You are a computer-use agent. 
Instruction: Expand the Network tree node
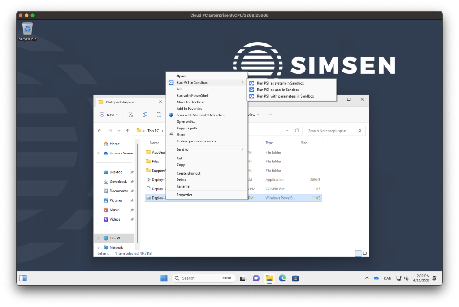tap(98, 247)
